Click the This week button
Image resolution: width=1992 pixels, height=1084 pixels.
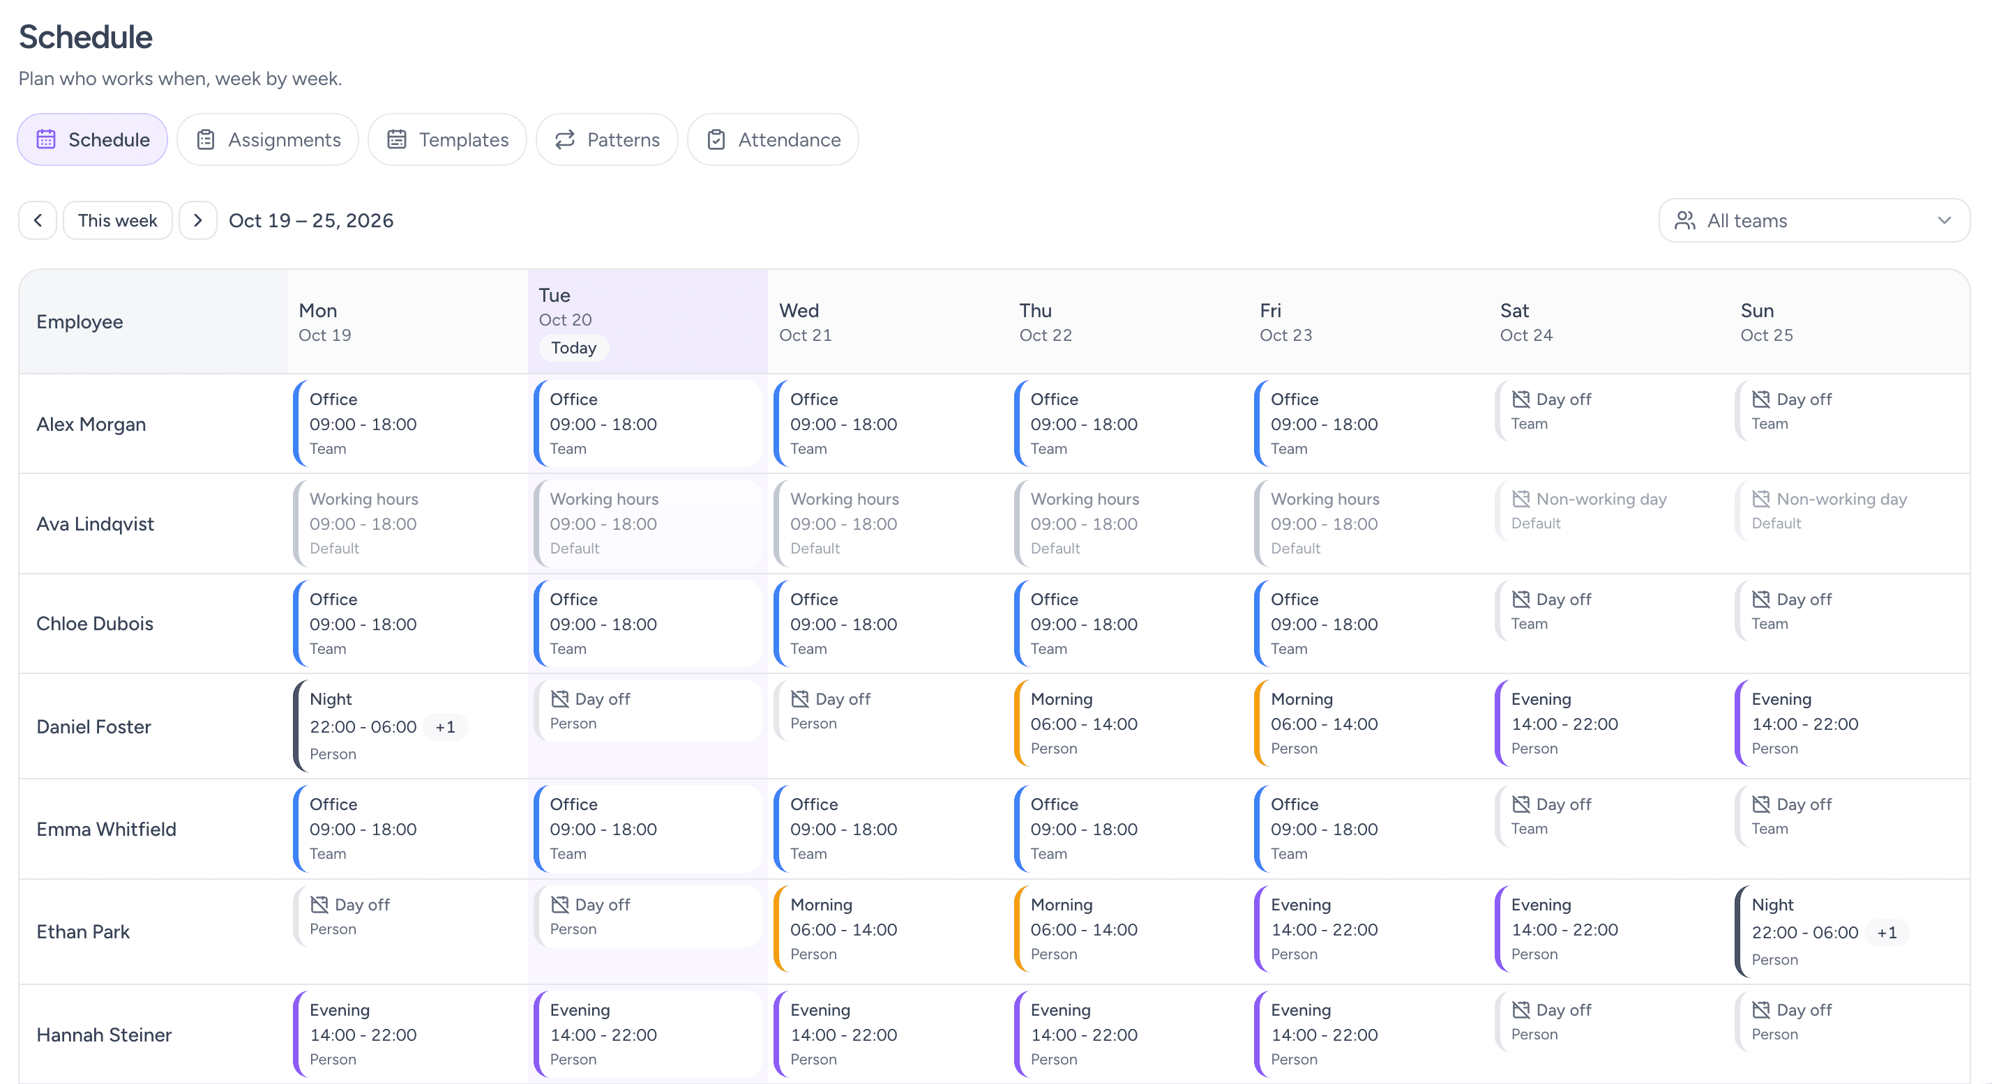pos(118,221)
